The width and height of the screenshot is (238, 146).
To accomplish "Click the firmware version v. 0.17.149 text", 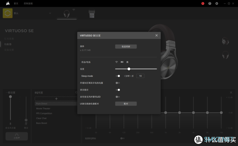I will pos(85,50).
